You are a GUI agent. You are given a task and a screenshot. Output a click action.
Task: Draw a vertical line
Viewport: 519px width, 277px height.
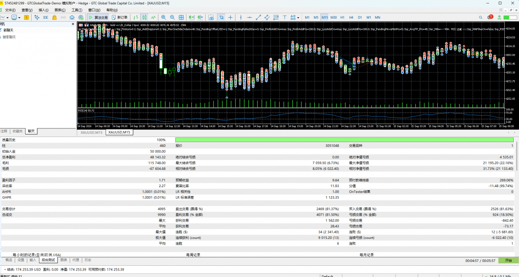241,17
